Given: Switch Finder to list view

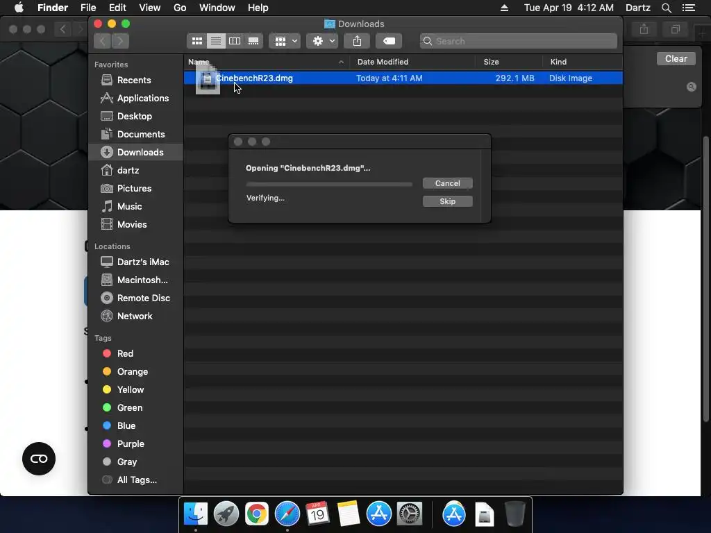Looking at the screenshot, I should click(216, 41).
